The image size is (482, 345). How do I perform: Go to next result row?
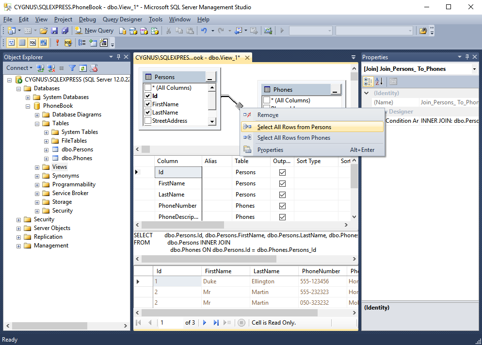point(205,323)
